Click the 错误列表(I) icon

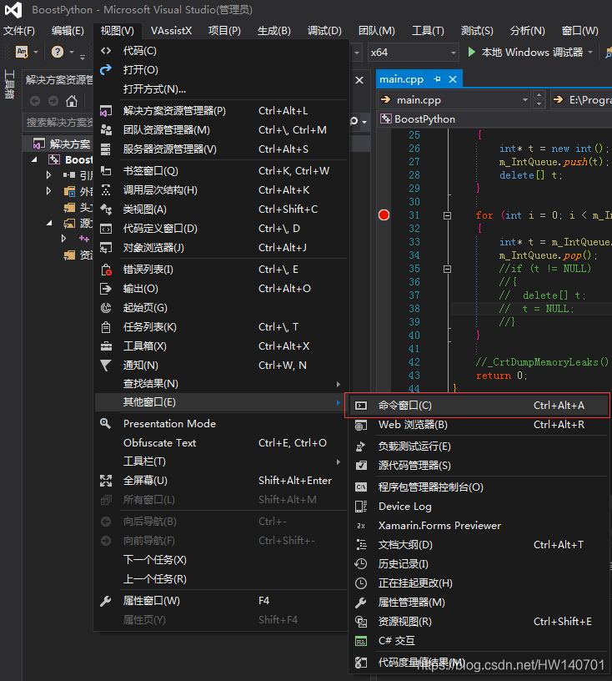106,270
